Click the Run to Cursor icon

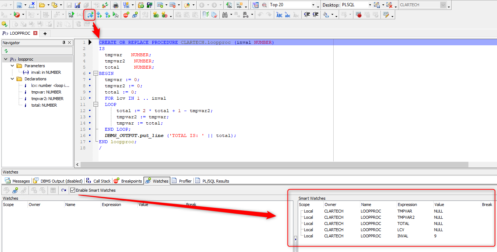pos(115,15)
